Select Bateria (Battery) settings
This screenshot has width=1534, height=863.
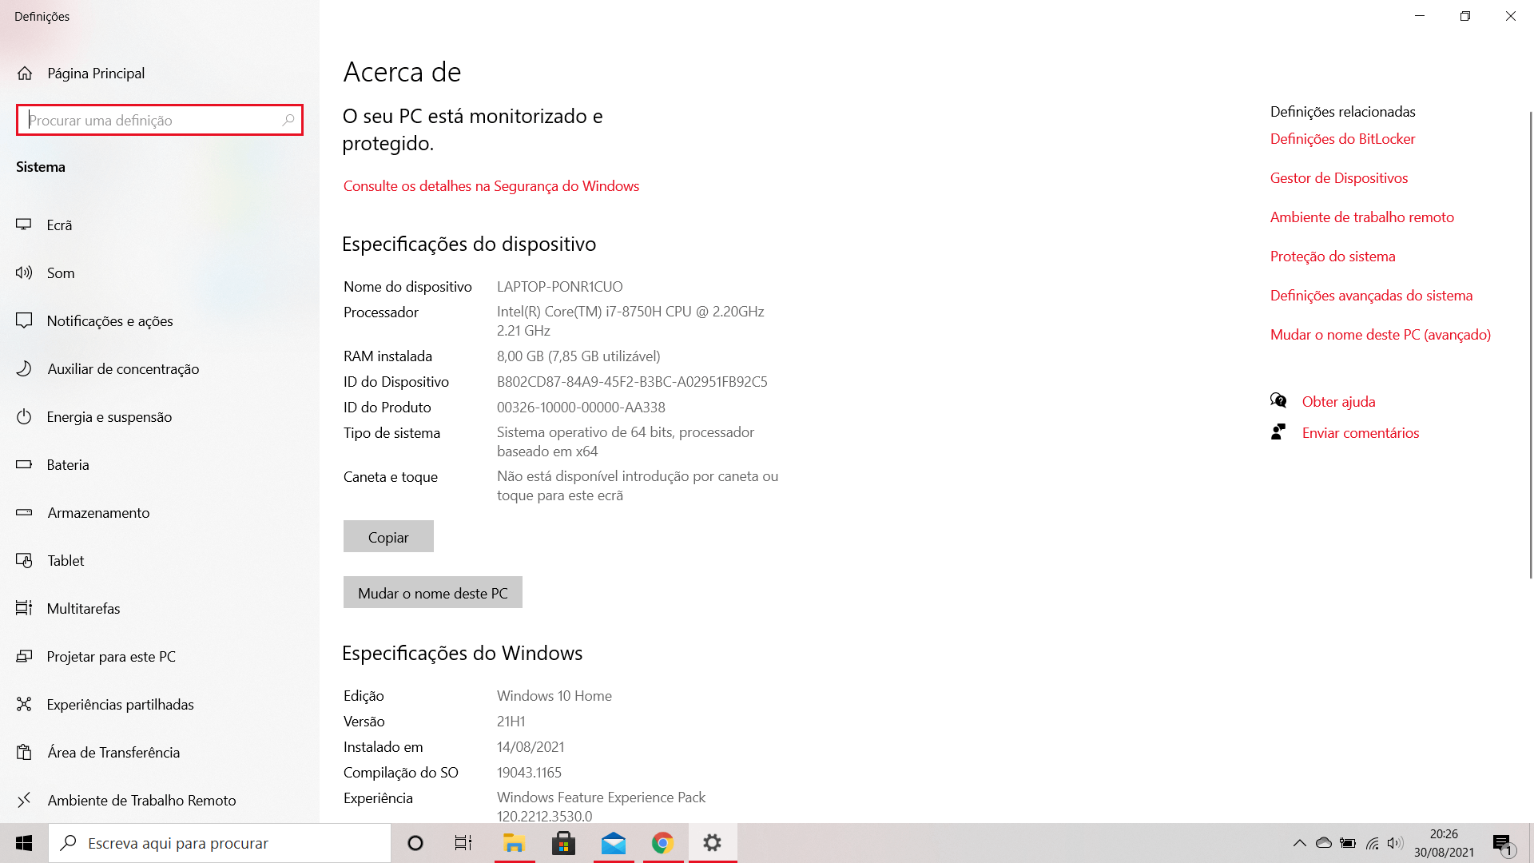point(67,465)
